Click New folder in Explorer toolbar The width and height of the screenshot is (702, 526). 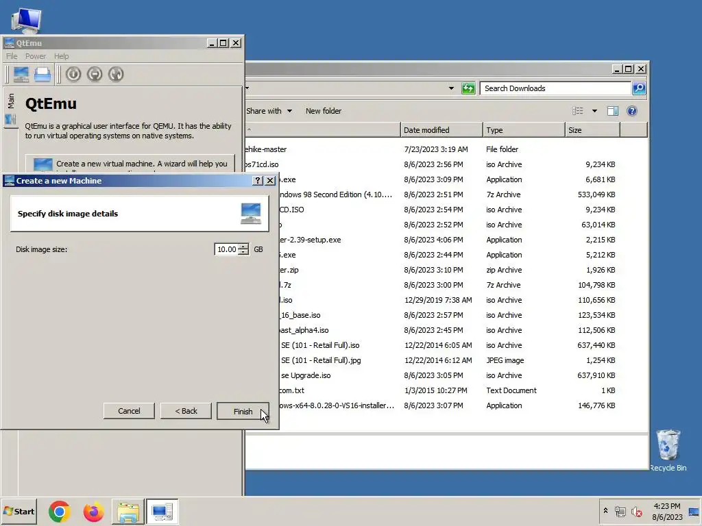coord(324,111)
